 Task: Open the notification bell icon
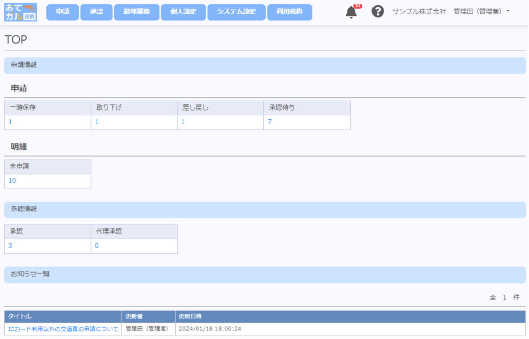tap(351, 12)
